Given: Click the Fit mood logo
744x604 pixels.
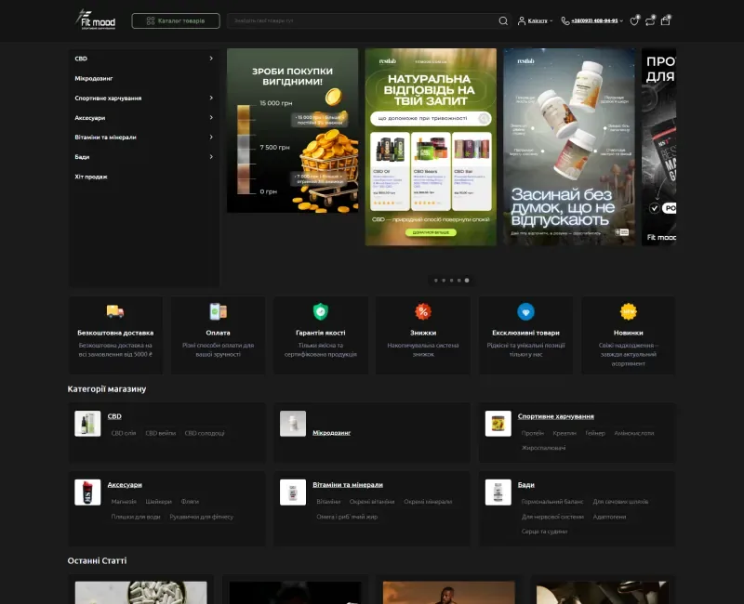Looking at the screenshot, I should [x=96, y=20].
